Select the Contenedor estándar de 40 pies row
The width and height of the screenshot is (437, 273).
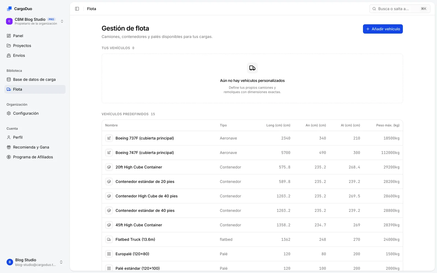[x=252, y=210]
